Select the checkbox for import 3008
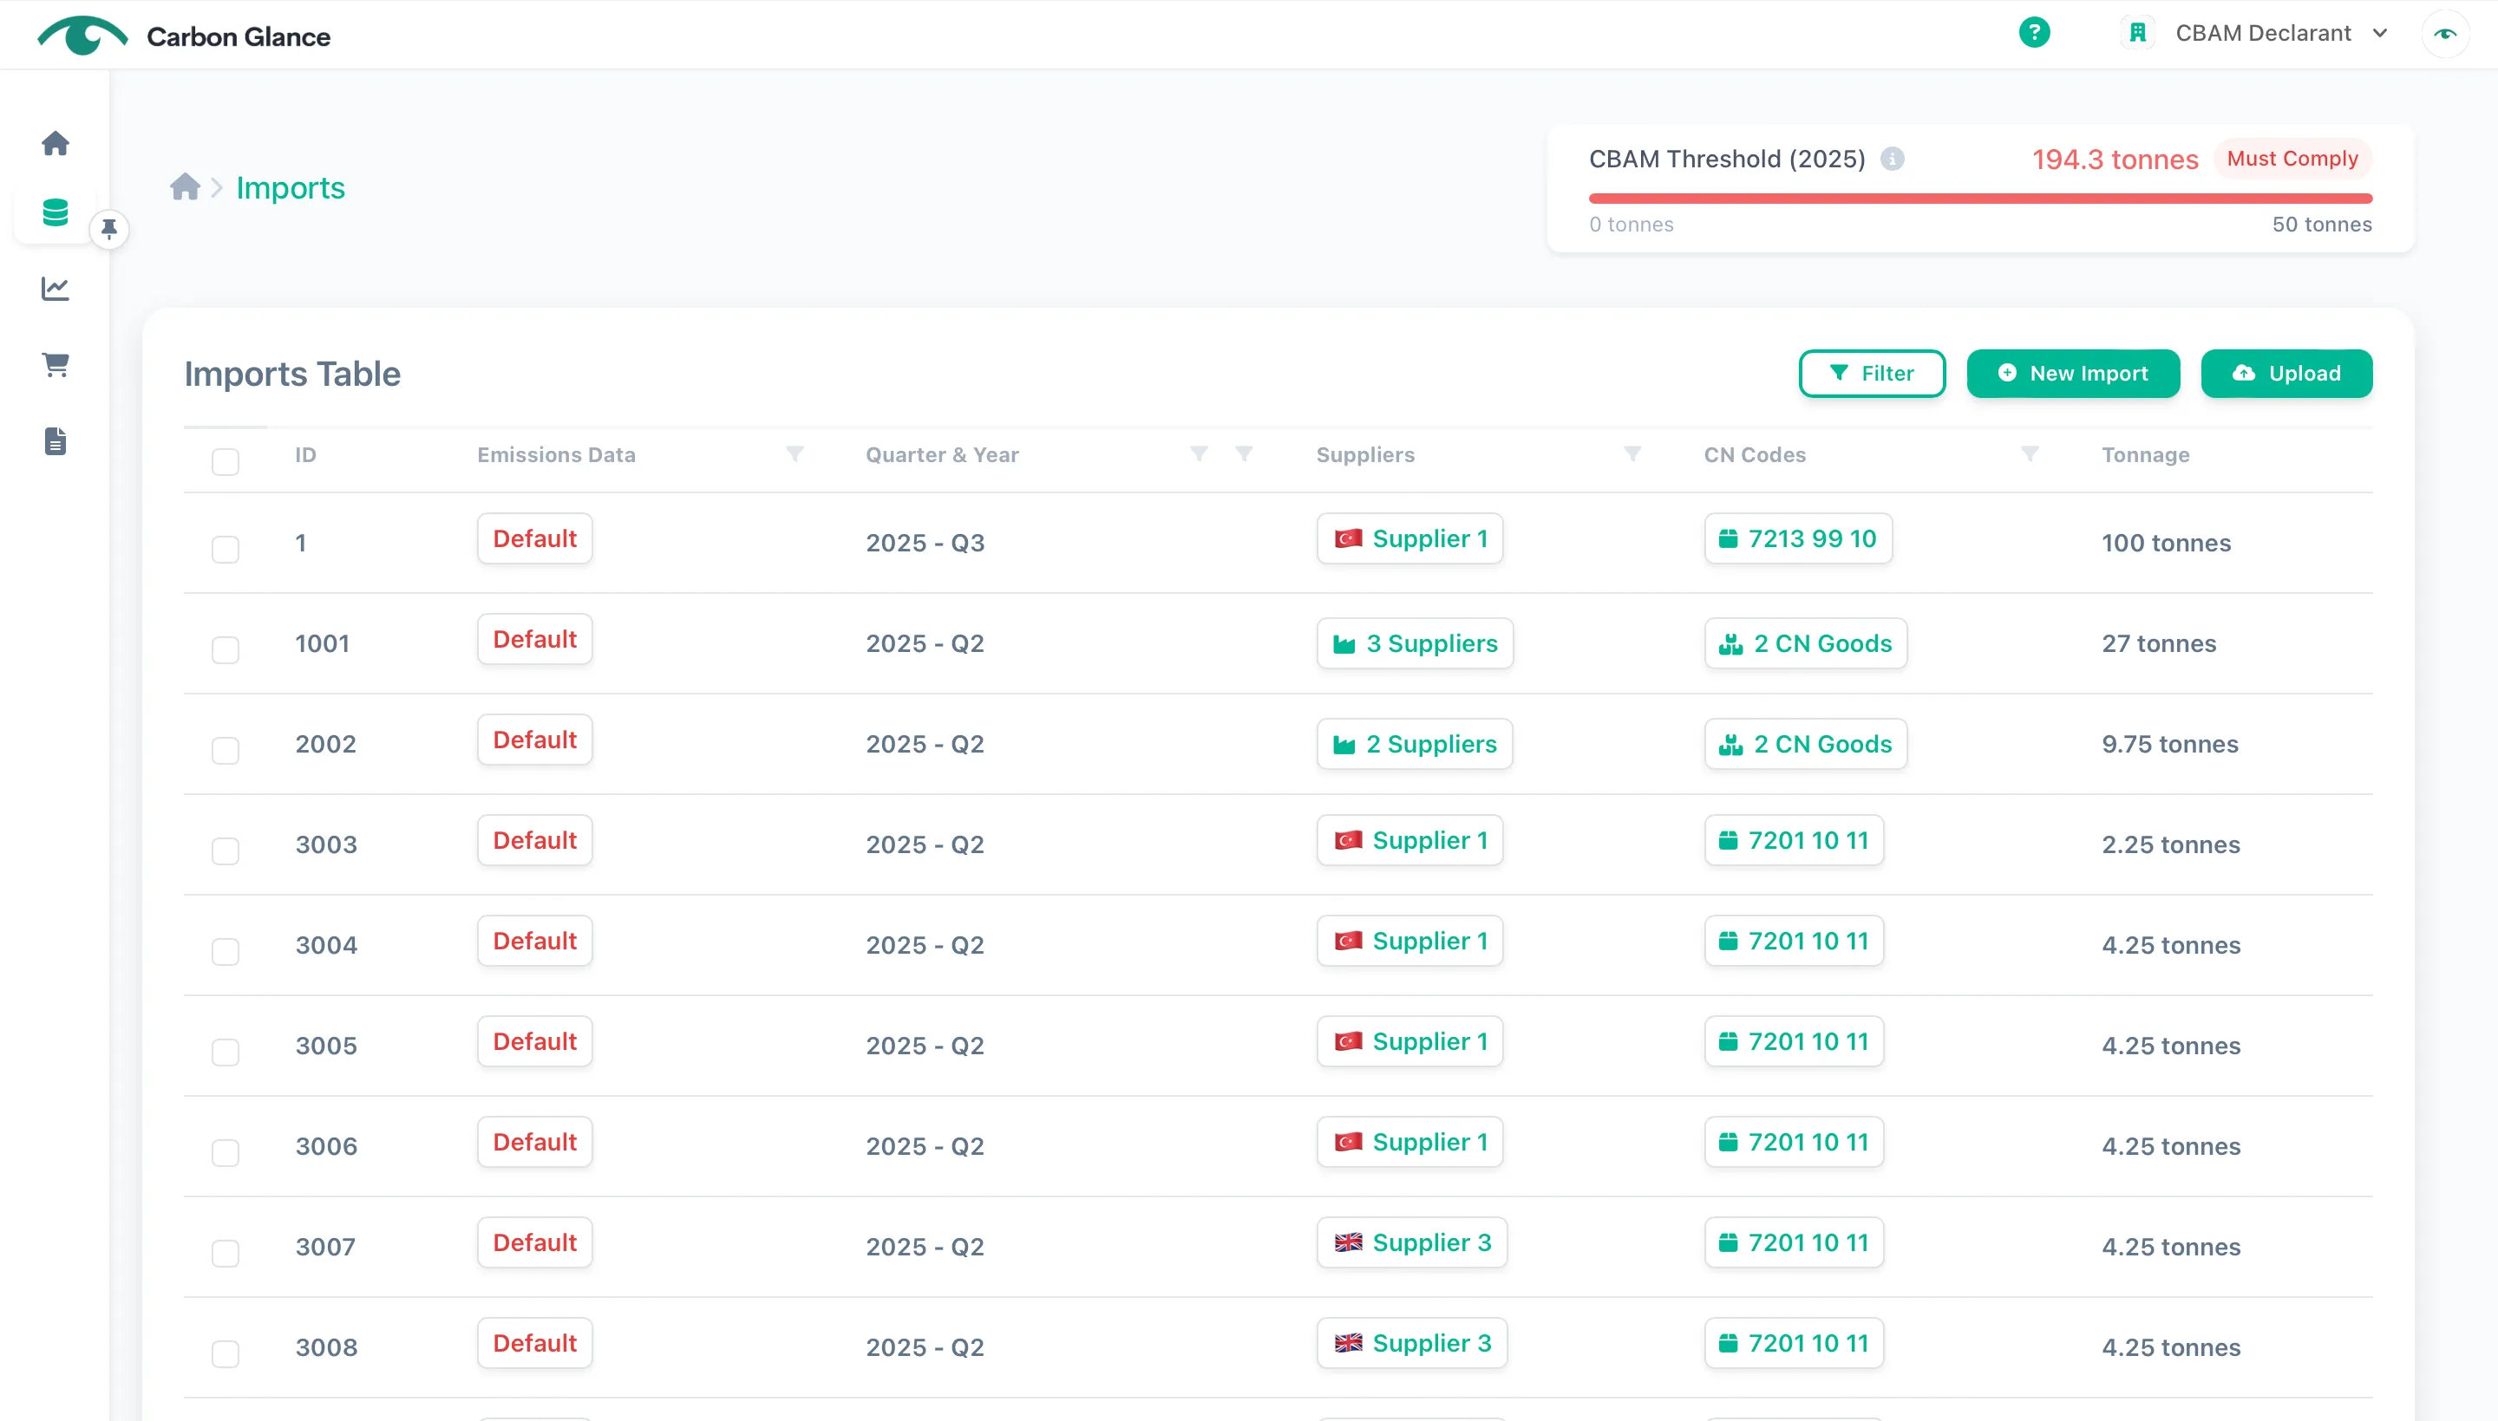 click(x=226, y=1353)
